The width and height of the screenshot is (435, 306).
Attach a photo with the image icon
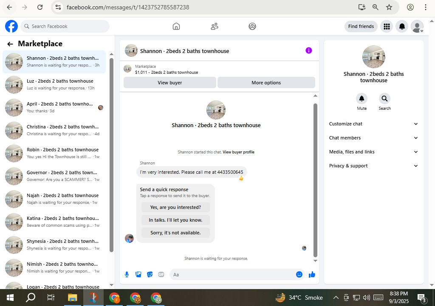pos(138,275)
